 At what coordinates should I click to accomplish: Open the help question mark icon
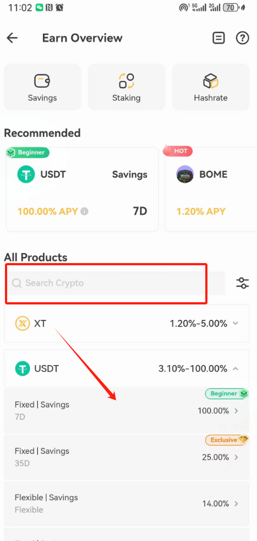pyautogui.click(x=242, y=38)
